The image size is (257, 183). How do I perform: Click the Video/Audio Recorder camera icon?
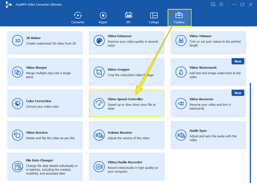tap(99, 167)
